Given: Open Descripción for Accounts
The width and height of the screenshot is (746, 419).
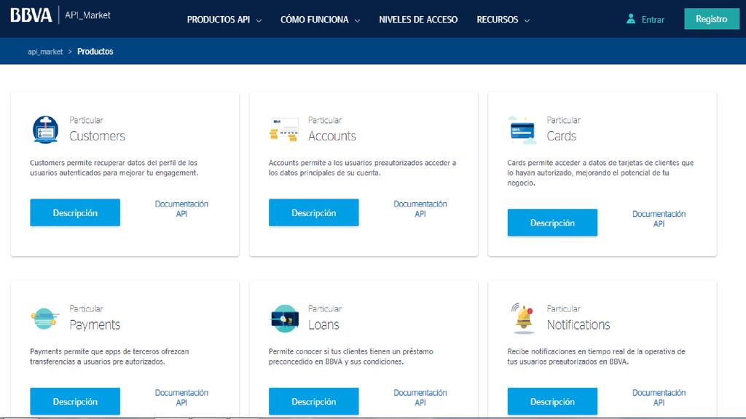Looking at the screenshot, I should tap(314, 212).
